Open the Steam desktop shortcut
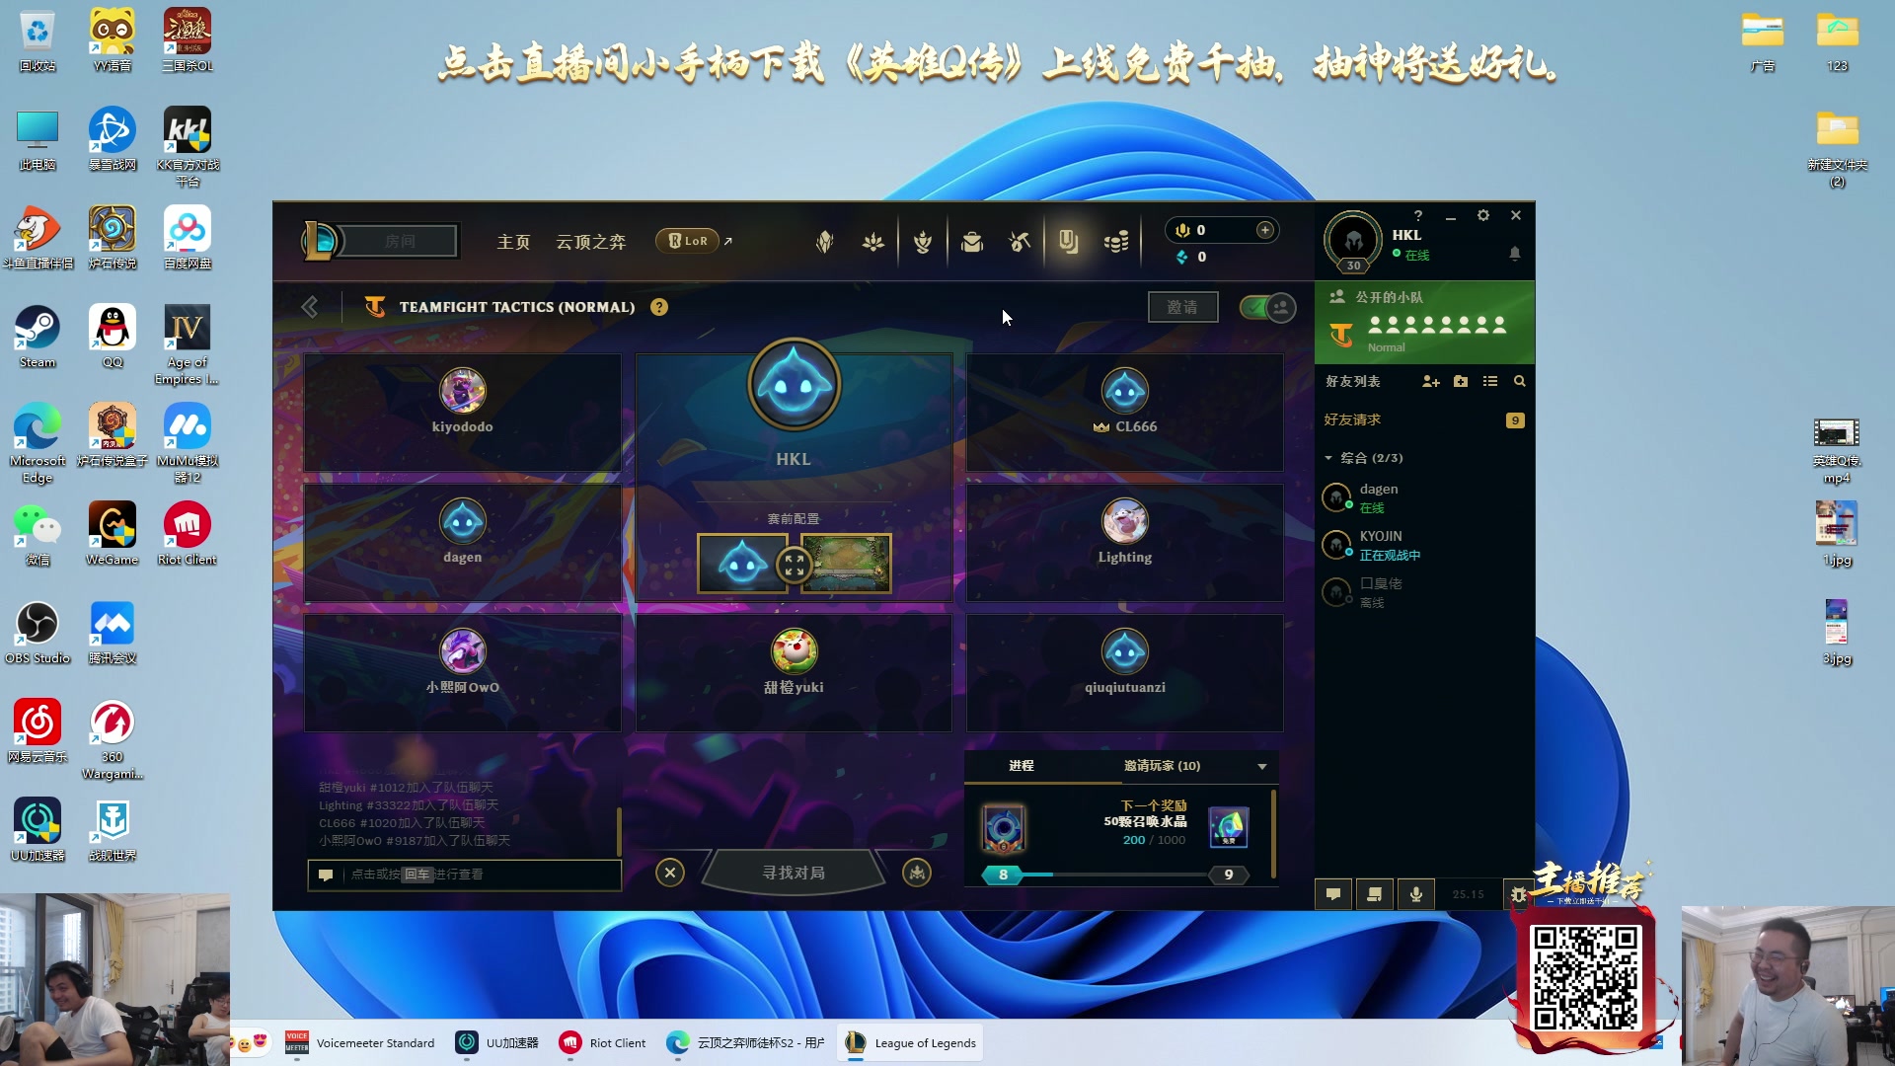This screenshot has width=1895, height=1066. coord(38,337)
